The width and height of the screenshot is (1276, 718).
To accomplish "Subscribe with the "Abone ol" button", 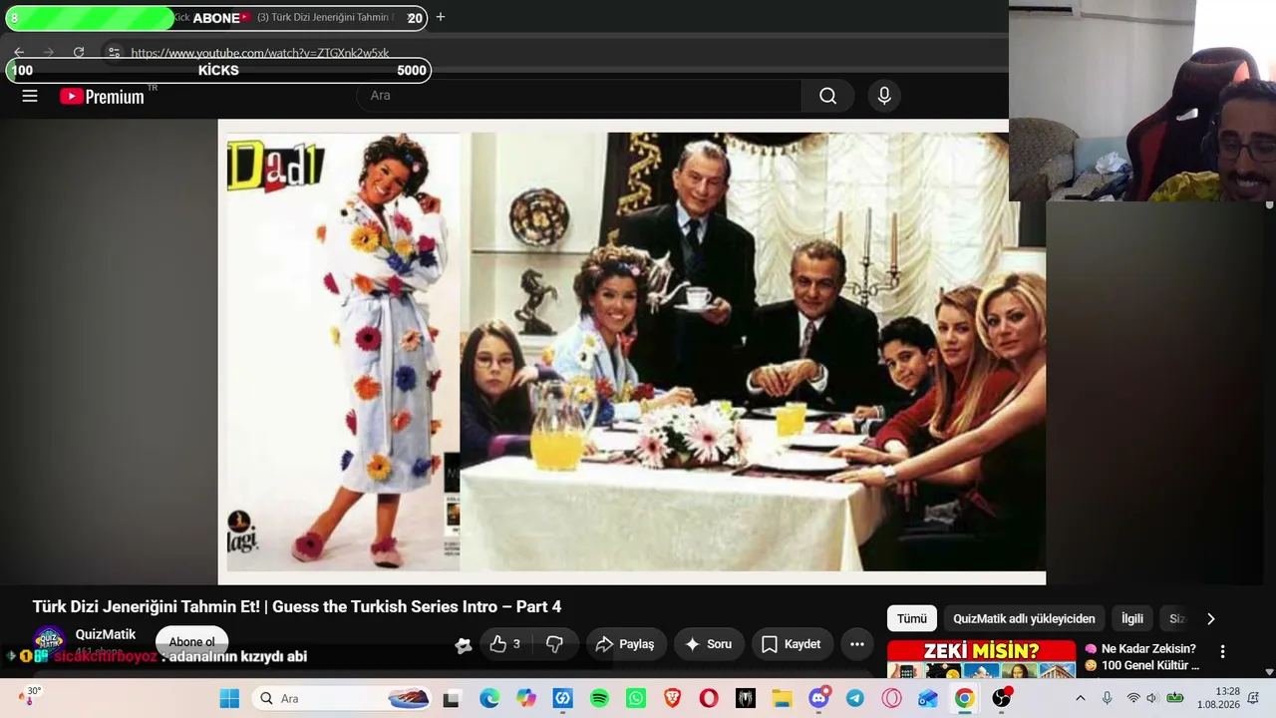I will click(x=192, y=642).
